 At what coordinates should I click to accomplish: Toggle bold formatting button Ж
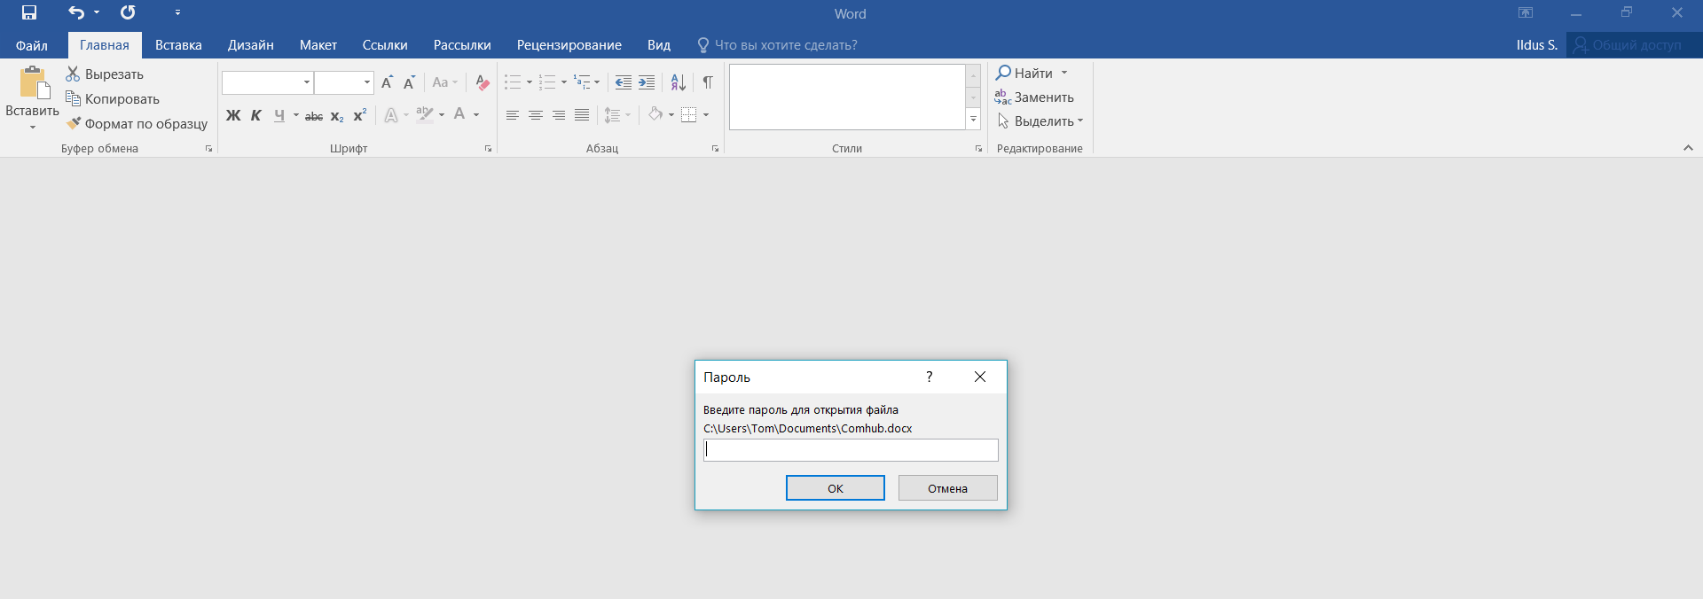[233, 115]
